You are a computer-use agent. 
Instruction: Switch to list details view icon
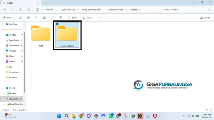pyautogui.click(x=207, y=110)
